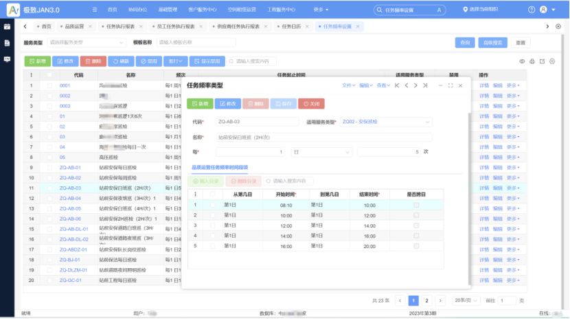Click the export icon above table
Image resolution: width=570 pixels, height=319 pixels.
(542, 61)
